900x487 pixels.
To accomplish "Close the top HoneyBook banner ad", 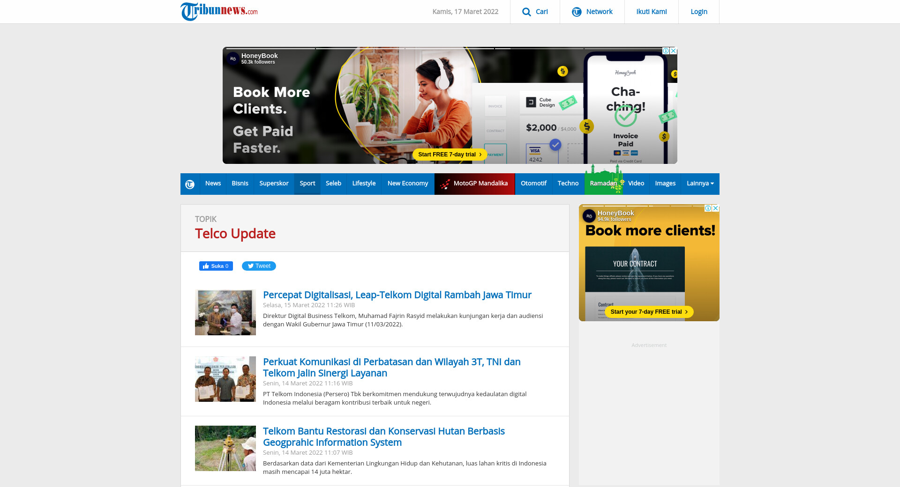I will point(674,51).
